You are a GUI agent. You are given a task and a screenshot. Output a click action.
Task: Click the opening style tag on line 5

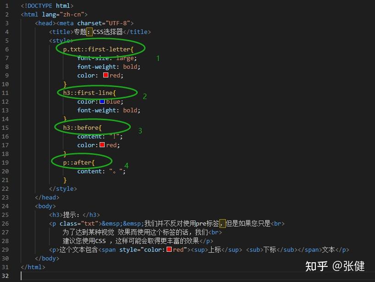(x=61, y=41)
